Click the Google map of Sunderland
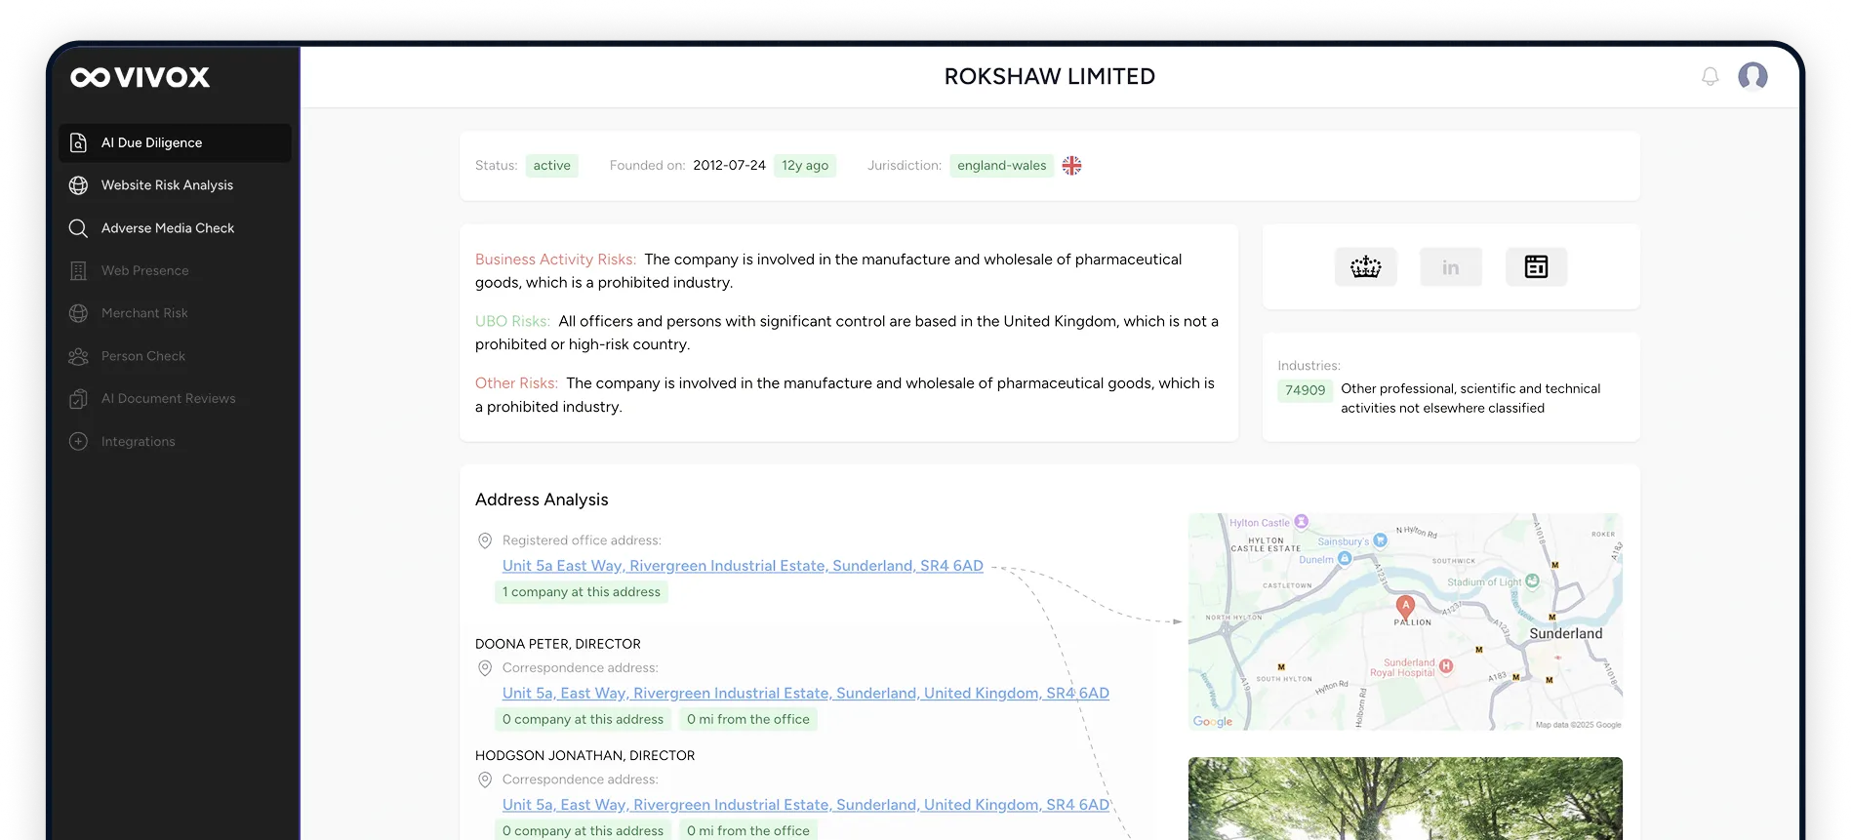The height and width of the screenshot is (840, 1852). pos(1405,621)
